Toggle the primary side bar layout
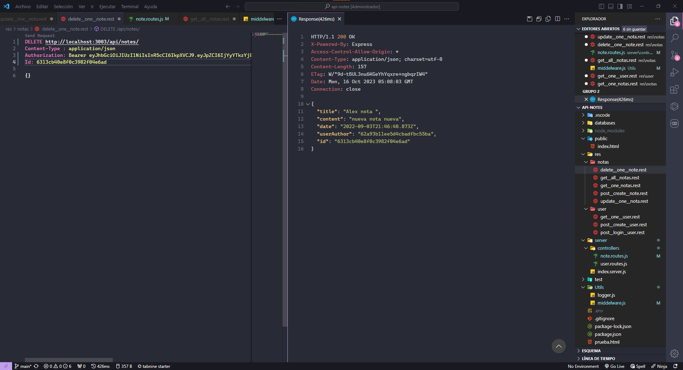The height and width of the screenshot is (370, 683). pos(602,6)
